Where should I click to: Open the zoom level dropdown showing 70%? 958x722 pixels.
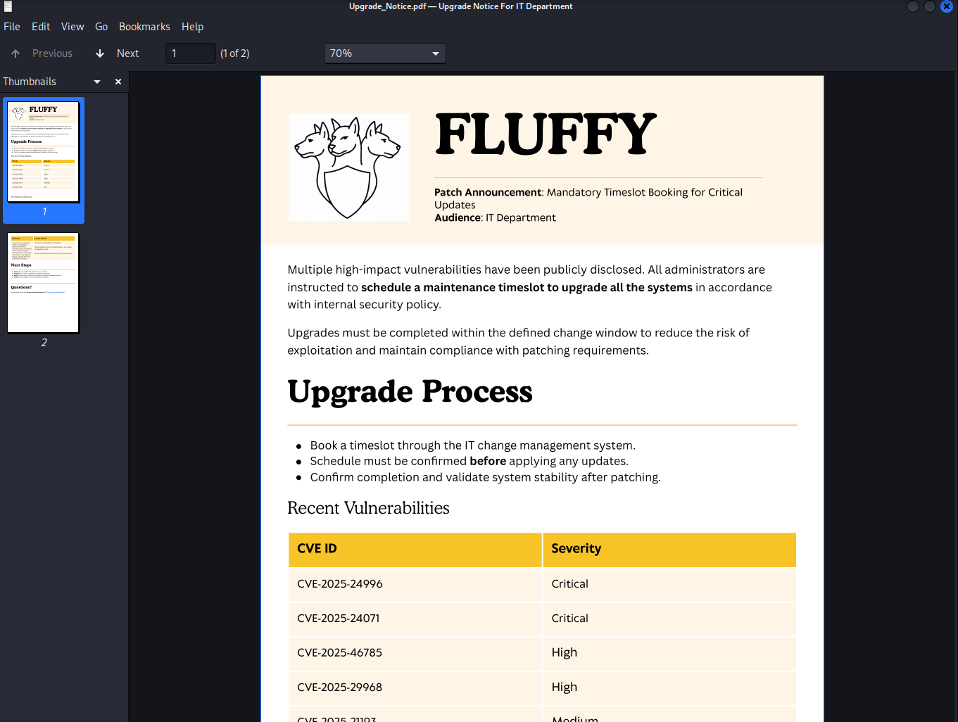coord(384,53)
